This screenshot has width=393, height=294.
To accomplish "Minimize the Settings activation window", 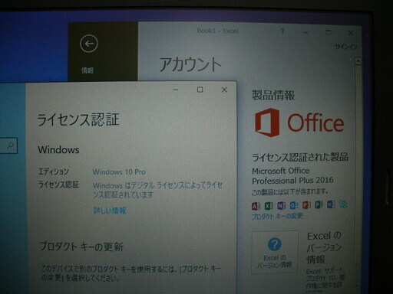I will [x=176, y=90].
